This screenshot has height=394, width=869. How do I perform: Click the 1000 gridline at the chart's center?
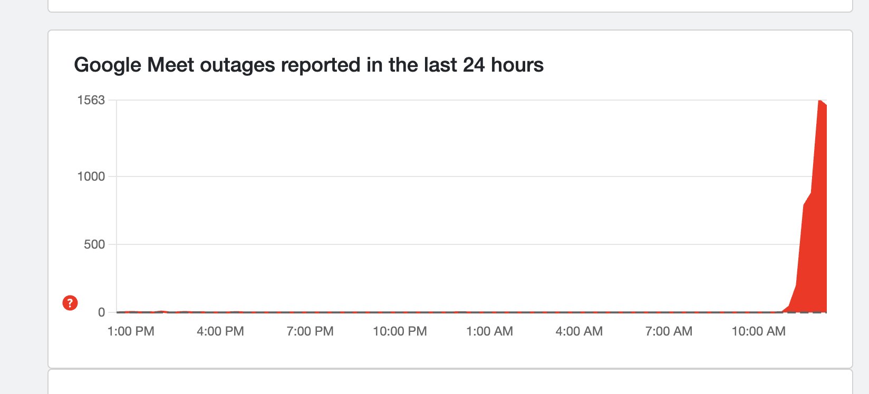click(471, 176)
